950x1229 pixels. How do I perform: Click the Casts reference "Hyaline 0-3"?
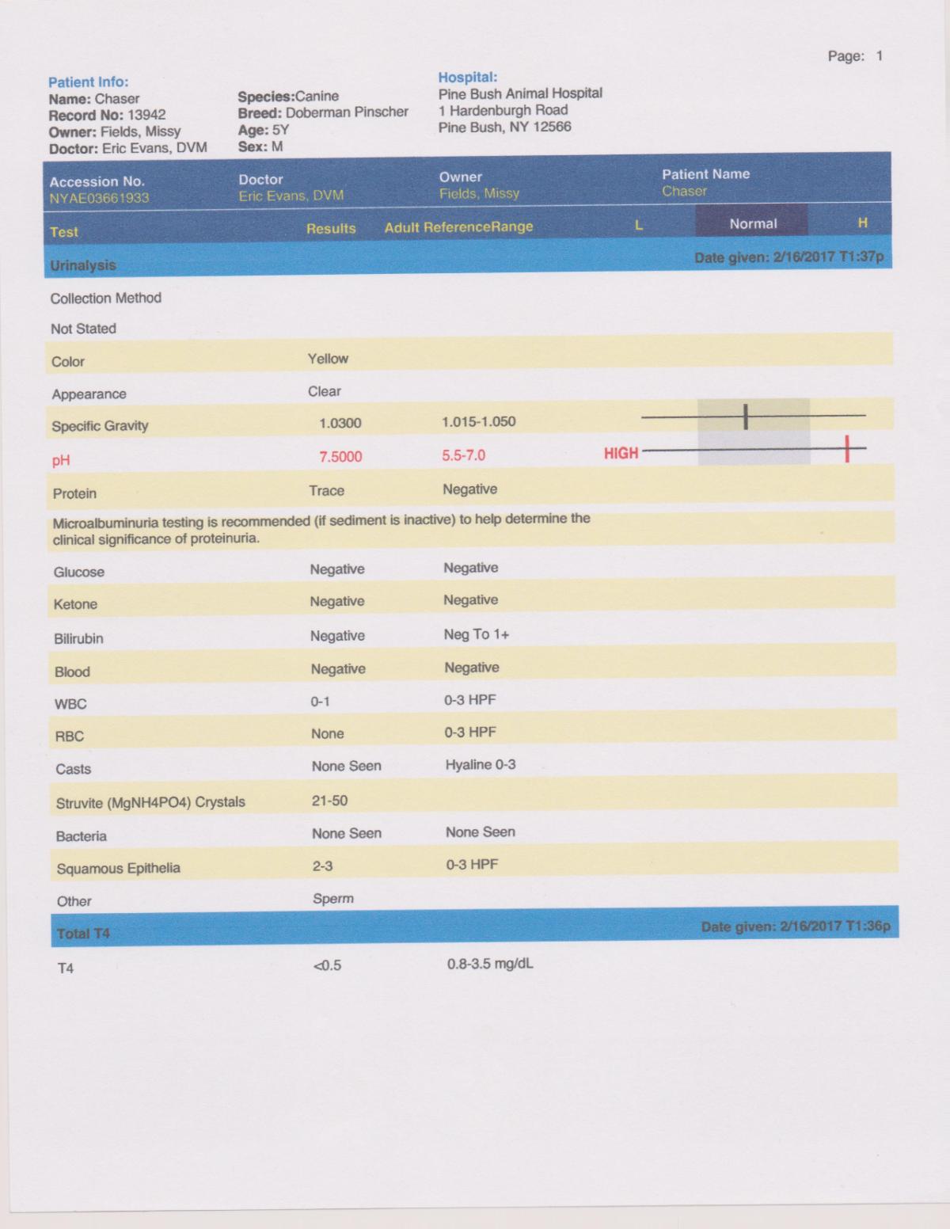point(481,765)
